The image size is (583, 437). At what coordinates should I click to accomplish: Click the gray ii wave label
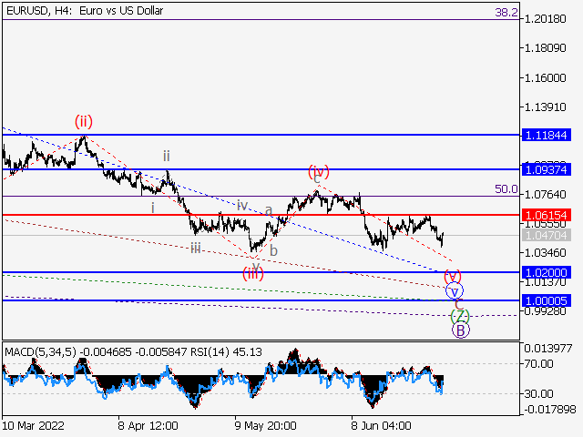coord(166,156)
